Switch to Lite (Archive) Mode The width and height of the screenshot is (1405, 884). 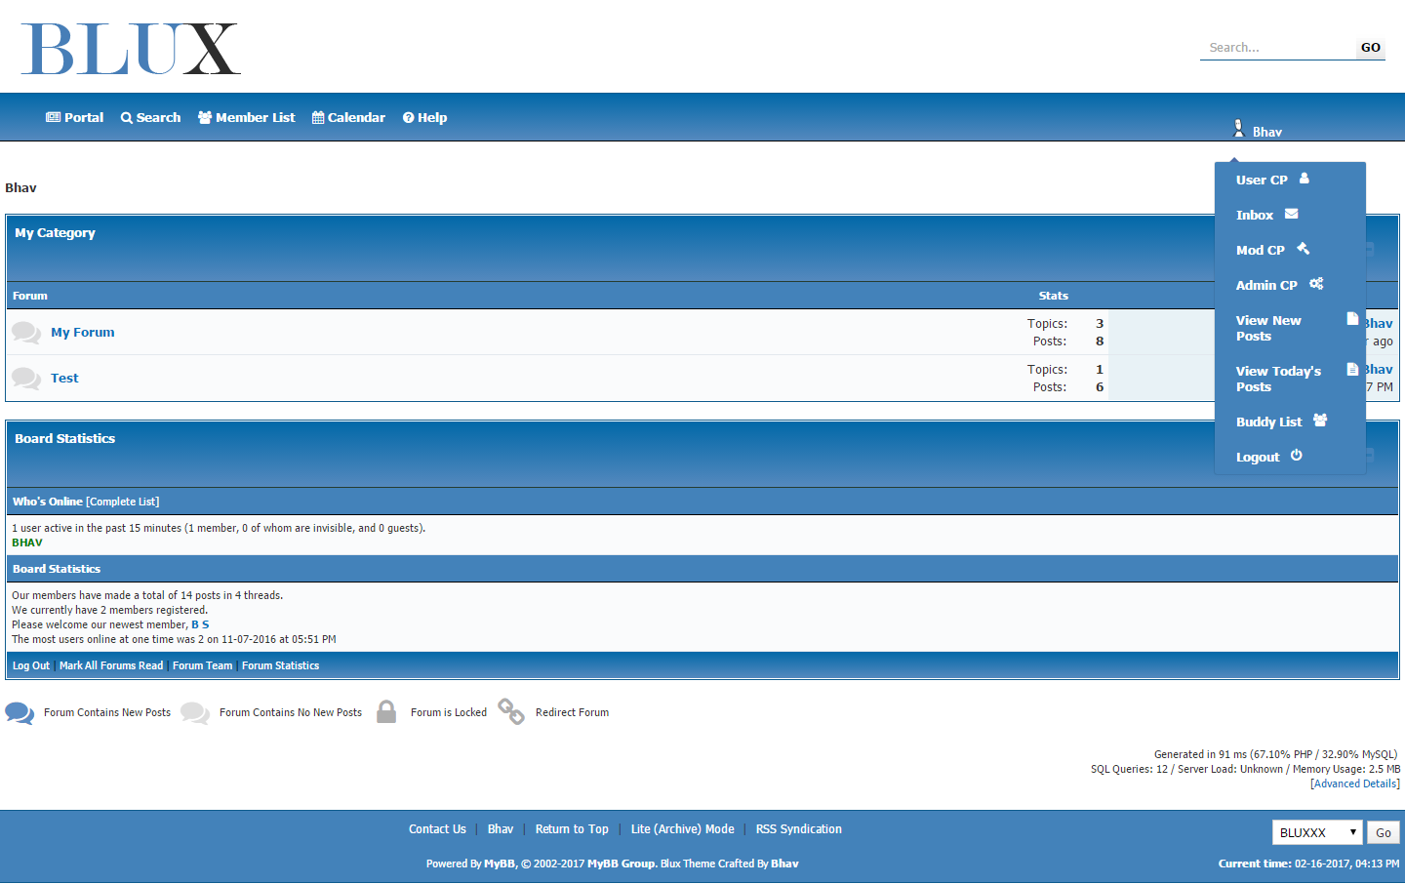(683, 829)
